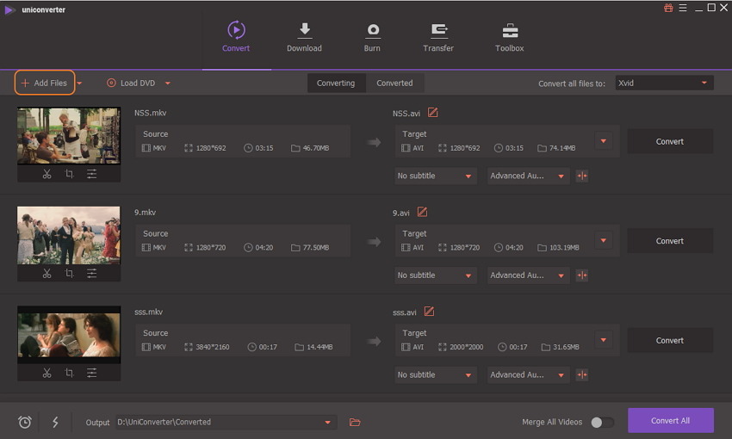
Task: Toggle high speed conversion lightning icon
Action: click(55, 422)
